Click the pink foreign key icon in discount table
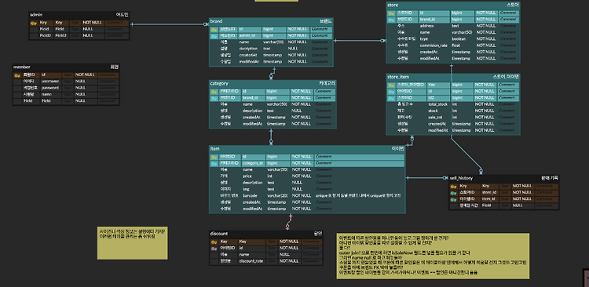Image resolution: width=589 pixels, height=287 pixels. 214,249
